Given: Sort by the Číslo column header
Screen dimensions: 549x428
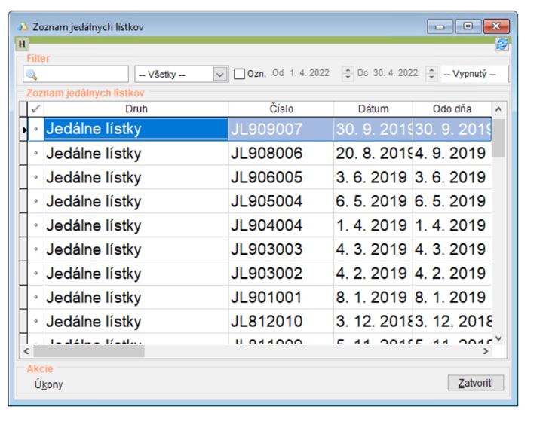Looking at the screenshot, I should [281, 109].
